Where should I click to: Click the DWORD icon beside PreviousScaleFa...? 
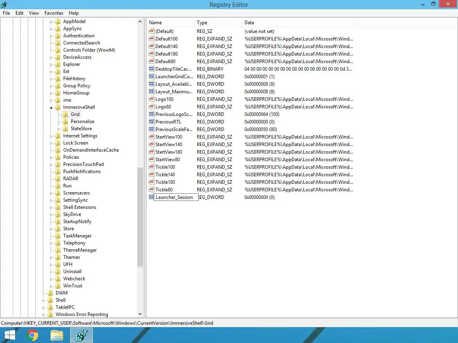coord(151,129)
